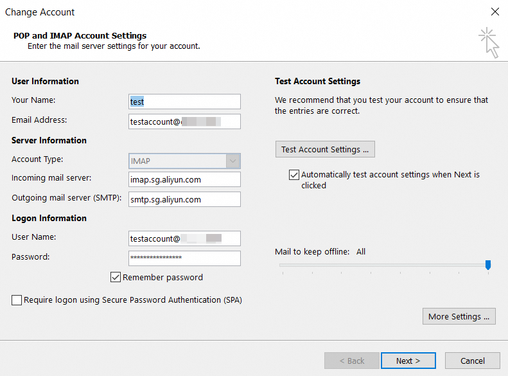Viewport: 508px width, 376px height.
Task: Uncheck Automatically test account settings option
Action: [x=294, y=175]
